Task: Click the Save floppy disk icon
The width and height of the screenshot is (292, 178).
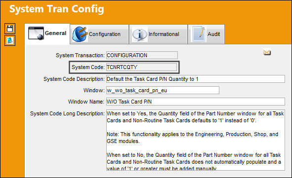Action: [10, 29]
